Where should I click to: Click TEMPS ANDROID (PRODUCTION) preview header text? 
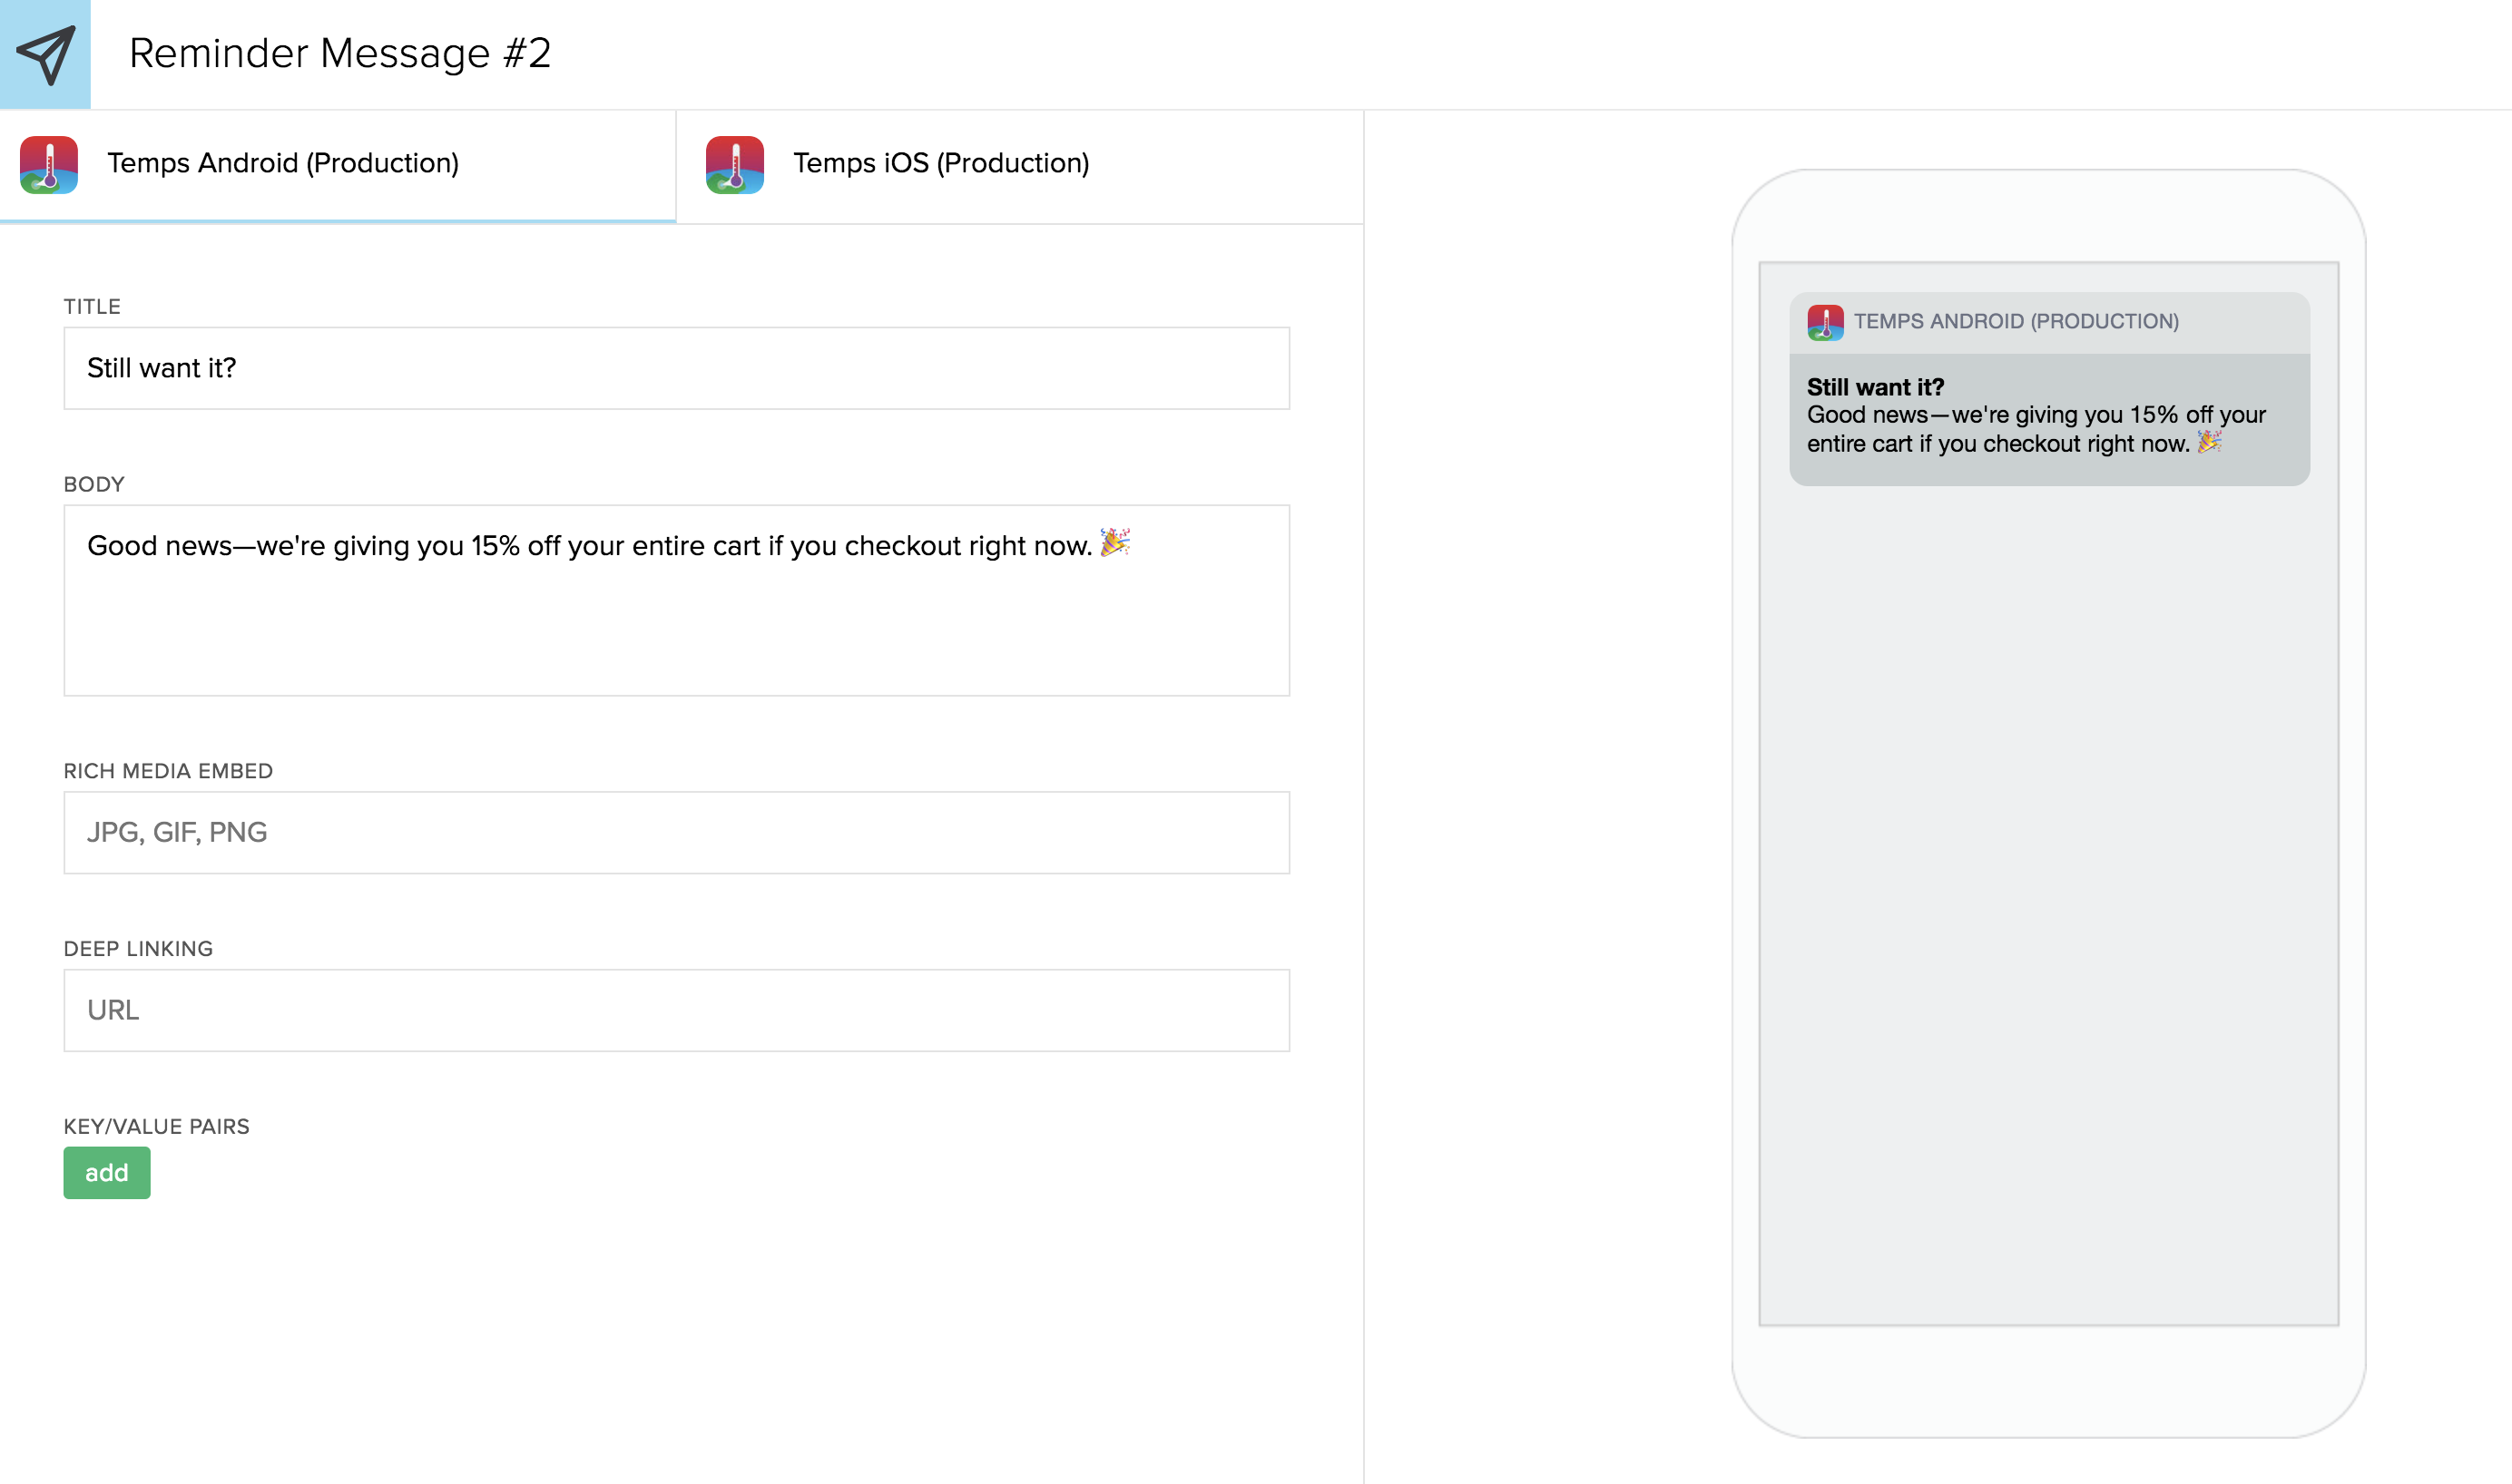pyautogui.click(x=2015, y=322)
